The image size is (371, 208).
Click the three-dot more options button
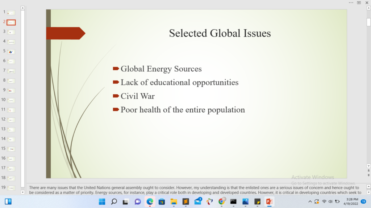click(x=351, y=3)
